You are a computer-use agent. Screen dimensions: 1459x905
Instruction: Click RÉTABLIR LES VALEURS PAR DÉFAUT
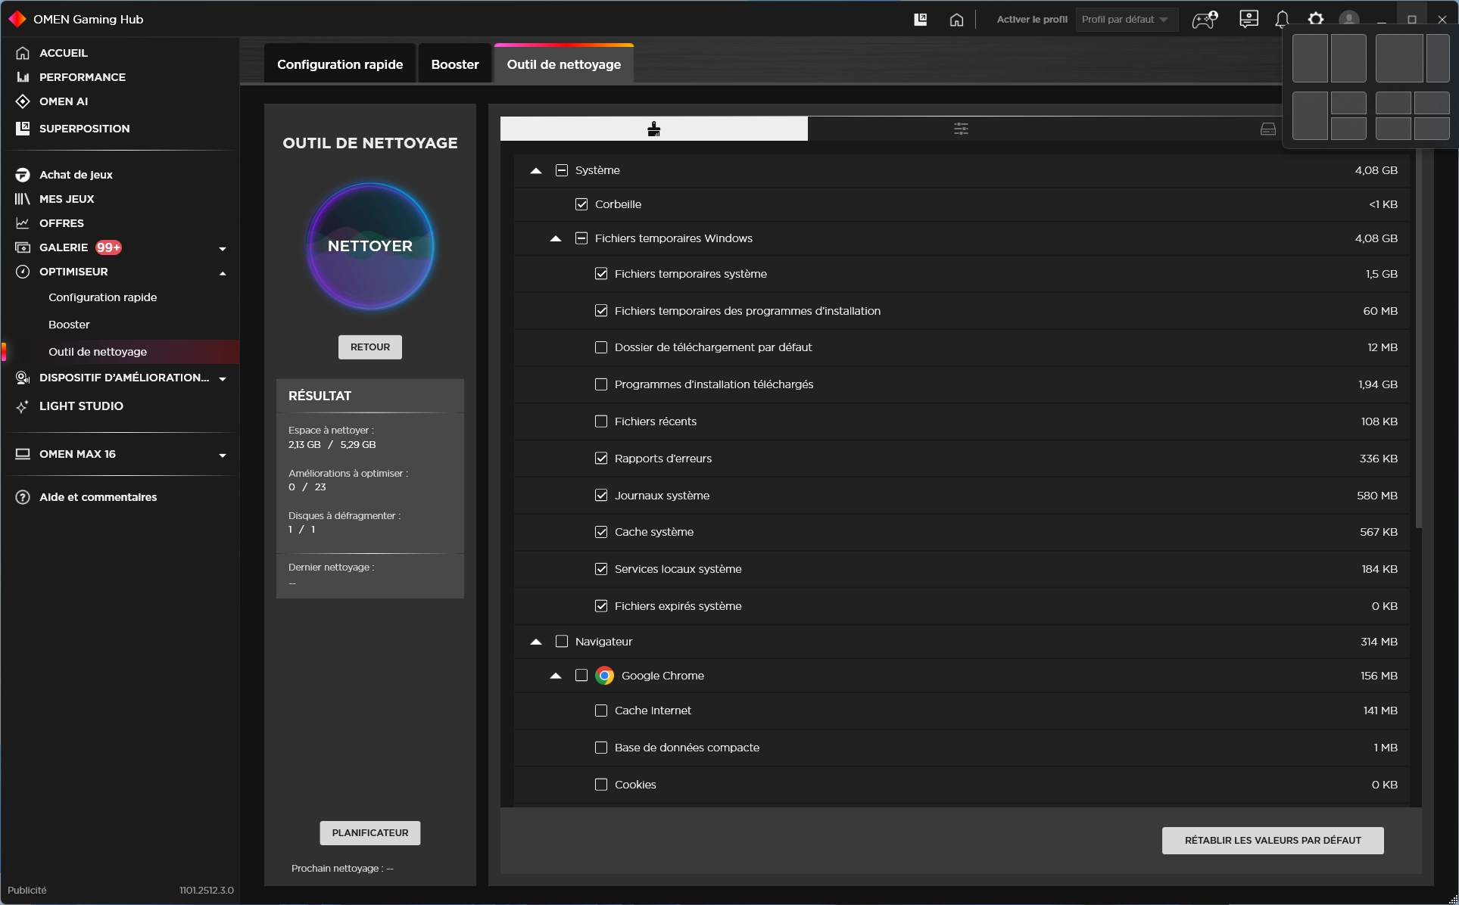point(1272,840)
